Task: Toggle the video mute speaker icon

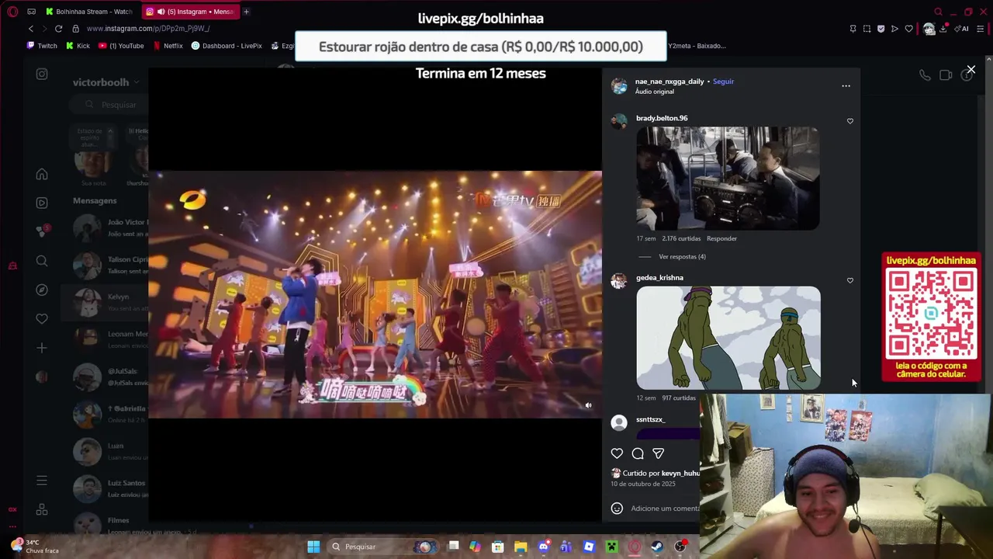Action: (x=588, y=405)
